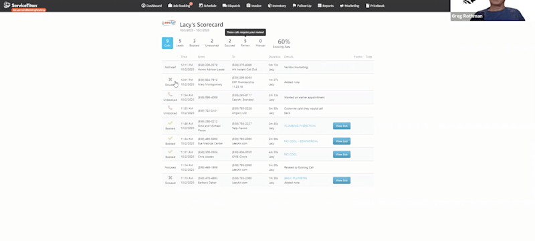Screen dimensions: 535x241
Task: Click the Search- Branded campaign name
Action: [243, 100]
